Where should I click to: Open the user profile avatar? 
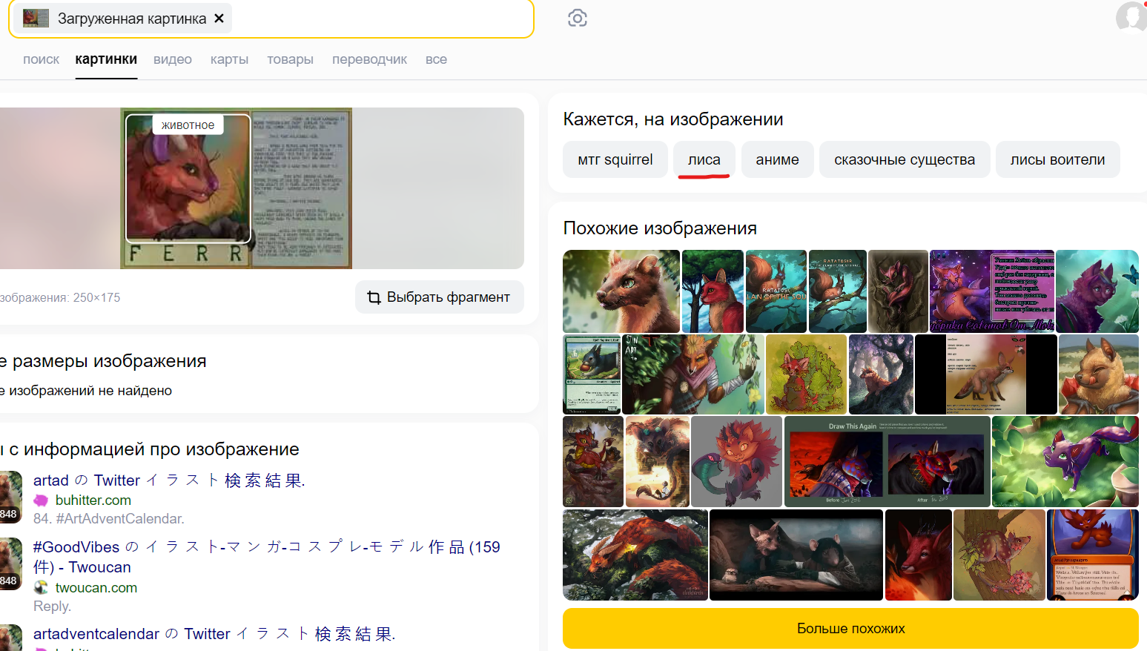coord(1131,17)
